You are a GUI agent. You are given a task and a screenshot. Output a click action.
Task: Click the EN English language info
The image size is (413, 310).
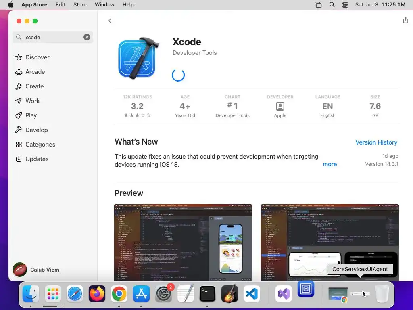(327, 106)
